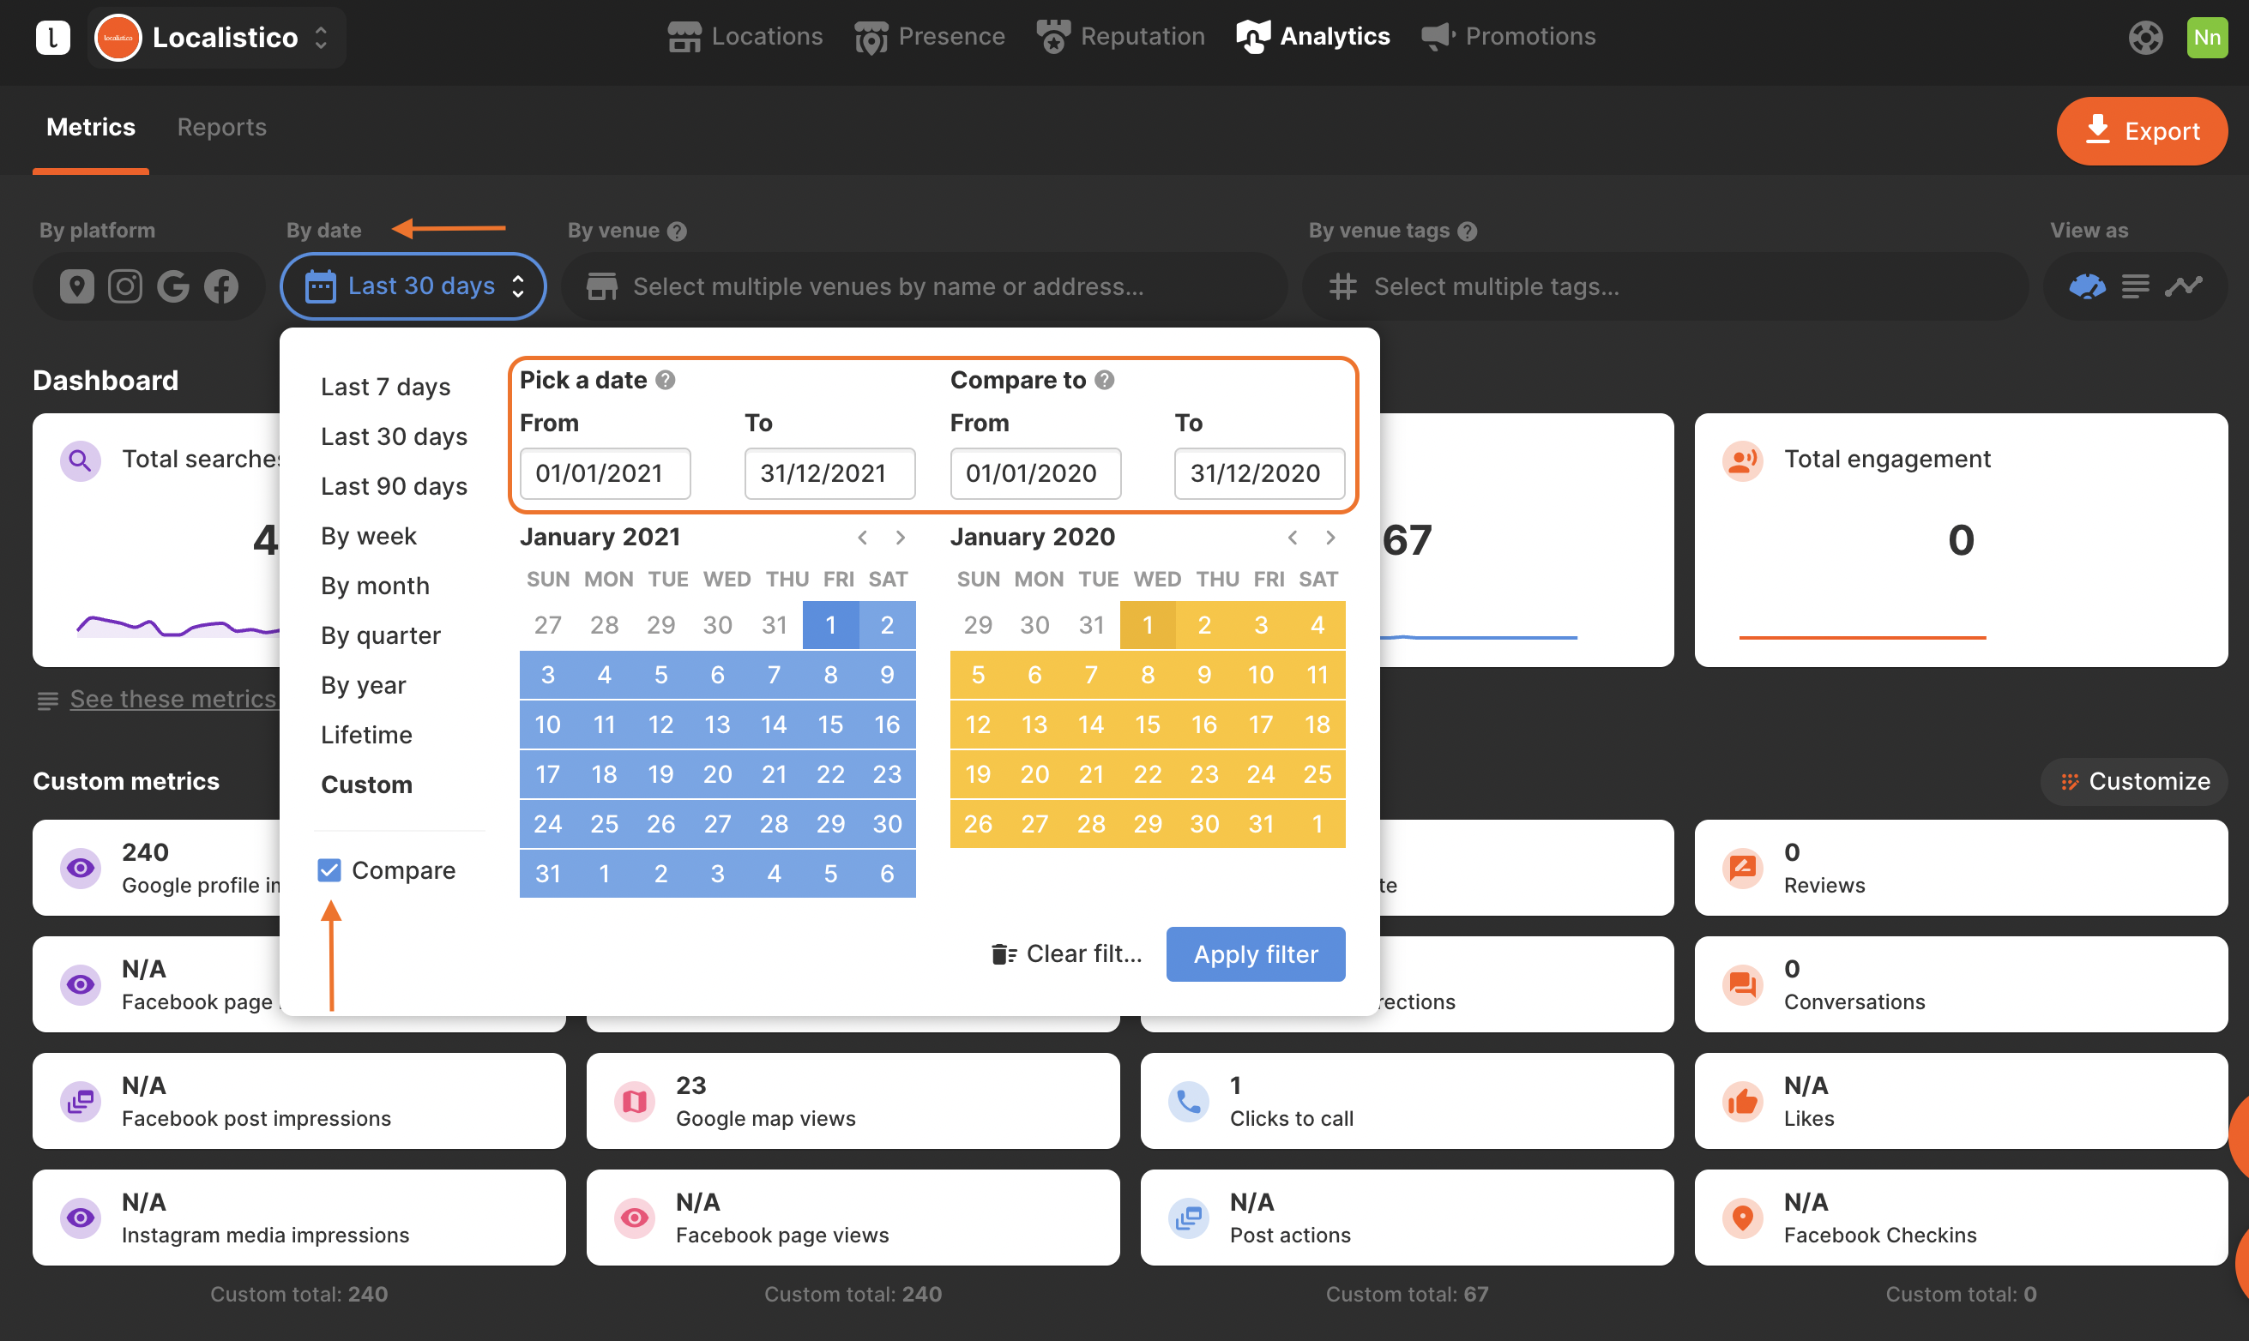
Task: Click the By venue tags help icon
Action: point(1467,232)
